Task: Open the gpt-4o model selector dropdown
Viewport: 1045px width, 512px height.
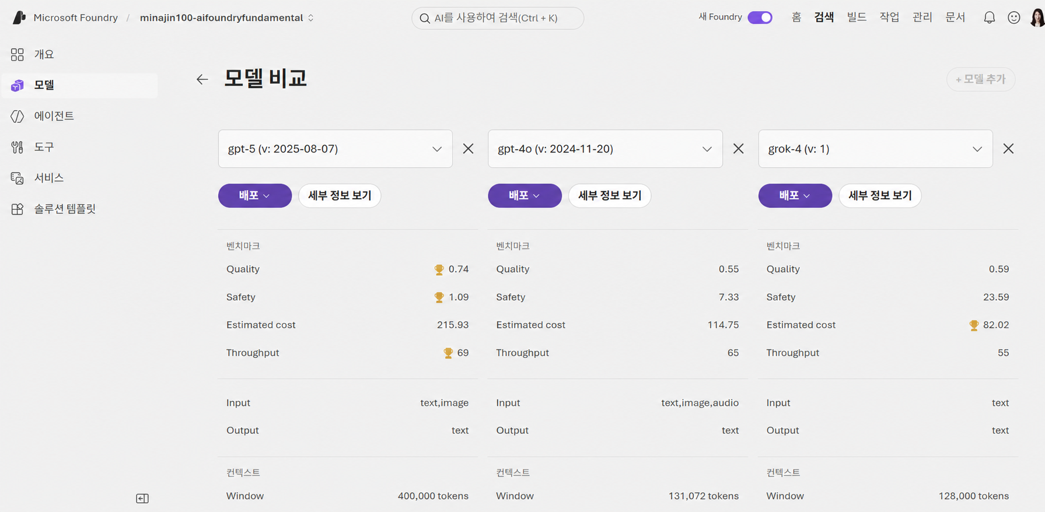Action: click(605, 149)
